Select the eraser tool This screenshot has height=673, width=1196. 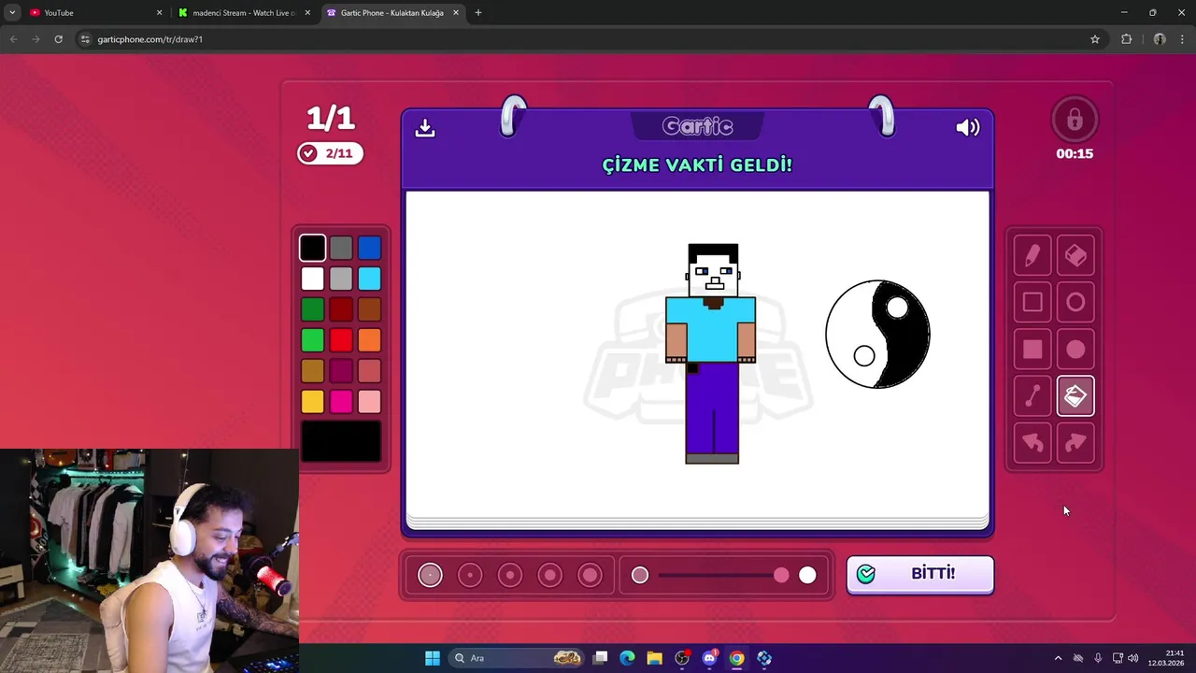click(x=1075, y=255)
